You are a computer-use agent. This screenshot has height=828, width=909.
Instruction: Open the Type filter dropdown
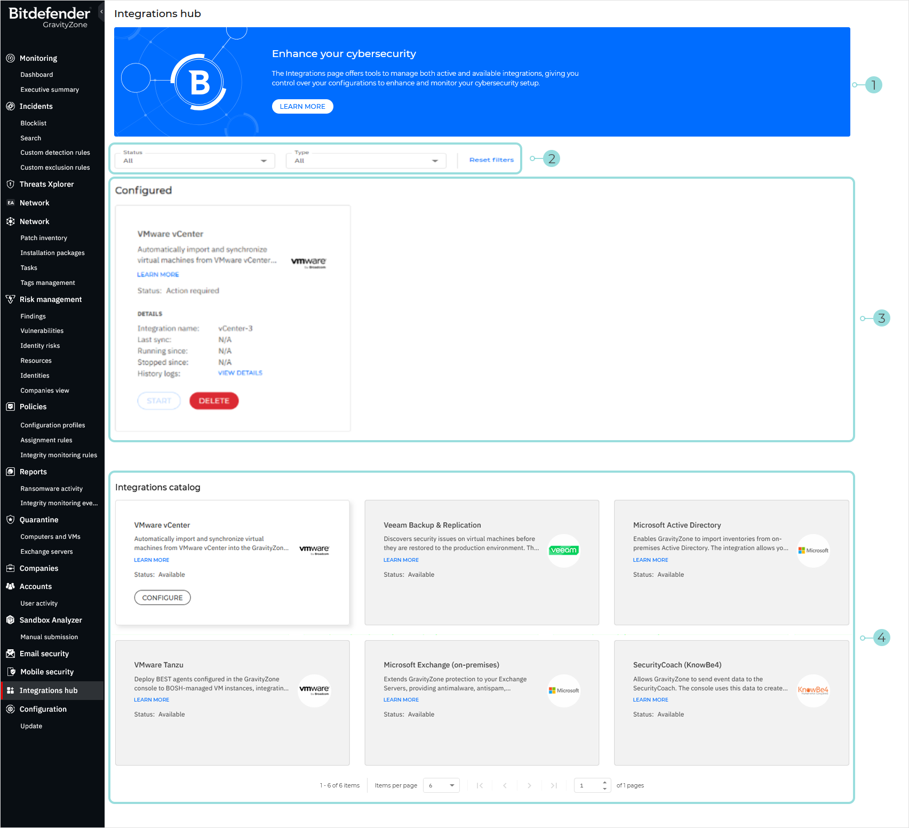click(366, 160)
